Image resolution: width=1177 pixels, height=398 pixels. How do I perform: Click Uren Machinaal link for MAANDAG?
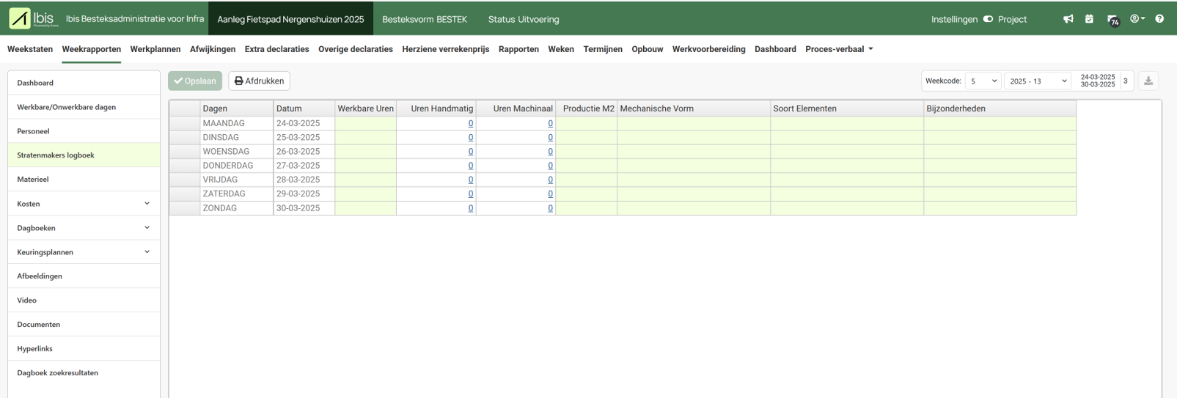point(550,123)
